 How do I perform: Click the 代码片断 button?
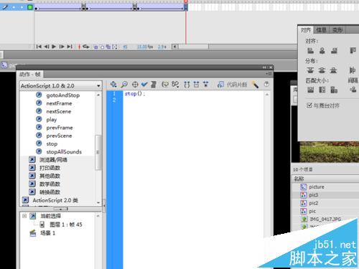232,85
